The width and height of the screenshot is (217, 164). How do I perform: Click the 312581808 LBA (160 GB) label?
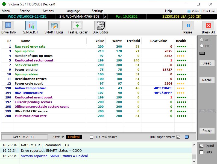pyautogui.click(x=181, y=17)
